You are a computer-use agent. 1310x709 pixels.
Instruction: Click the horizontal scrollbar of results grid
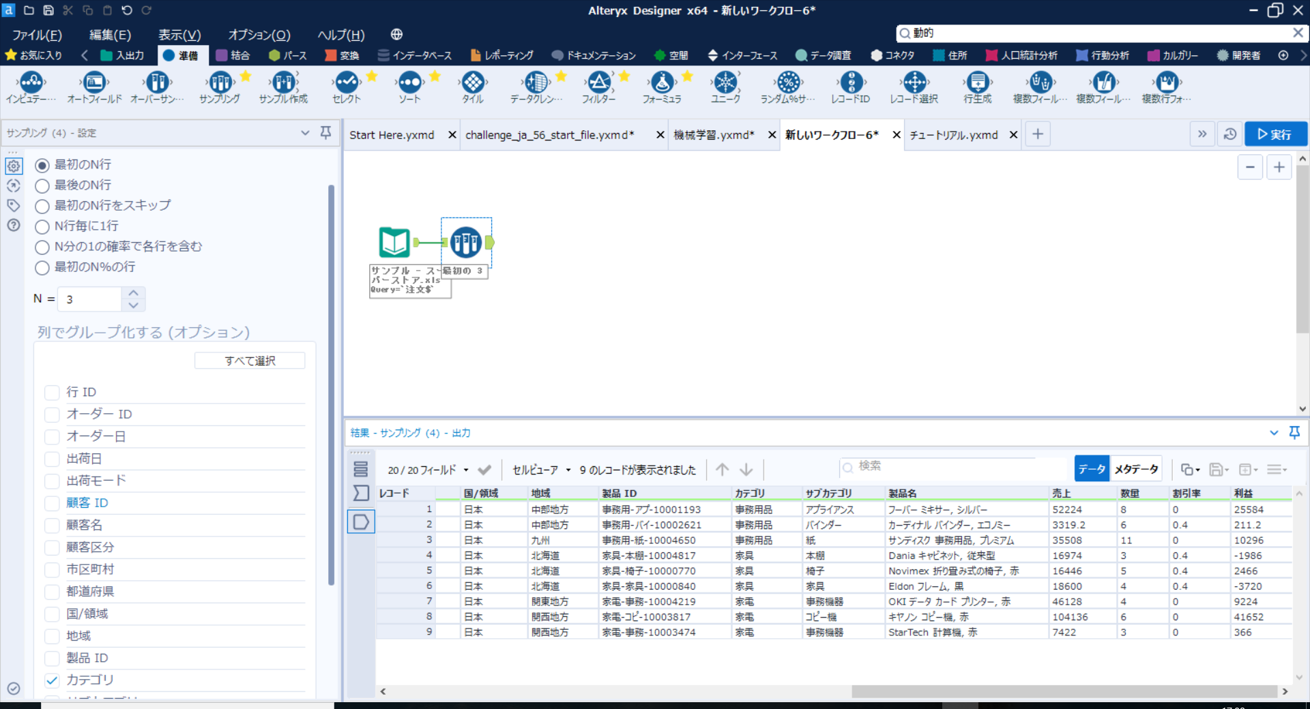(1064, 691)
